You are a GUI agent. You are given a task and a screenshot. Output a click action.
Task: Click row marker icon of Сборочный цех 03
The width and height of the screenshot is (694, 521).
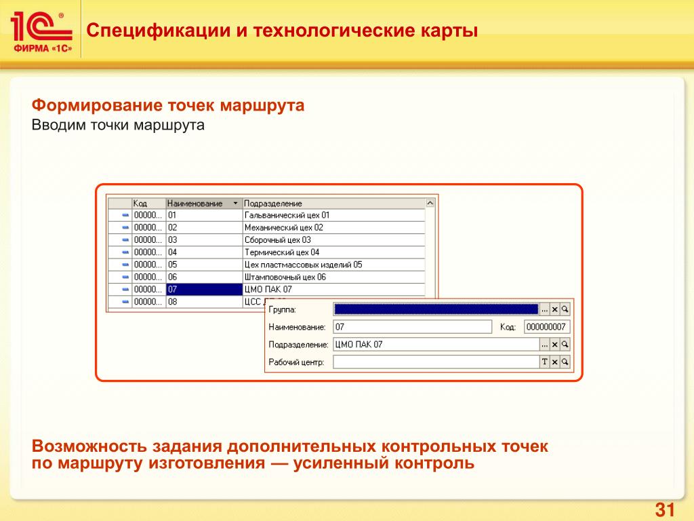(125, 240)
